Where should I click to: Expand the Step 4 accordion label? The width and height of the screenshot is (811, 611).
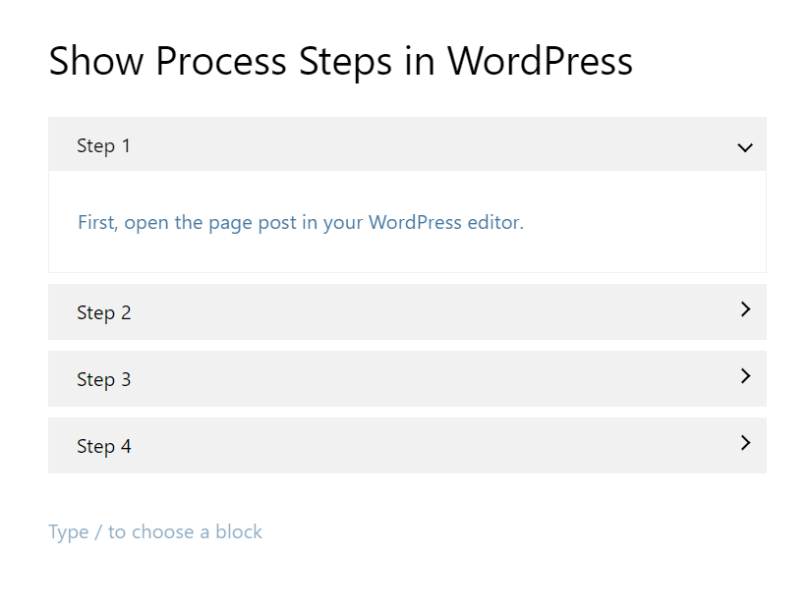[x=103, y=447]
